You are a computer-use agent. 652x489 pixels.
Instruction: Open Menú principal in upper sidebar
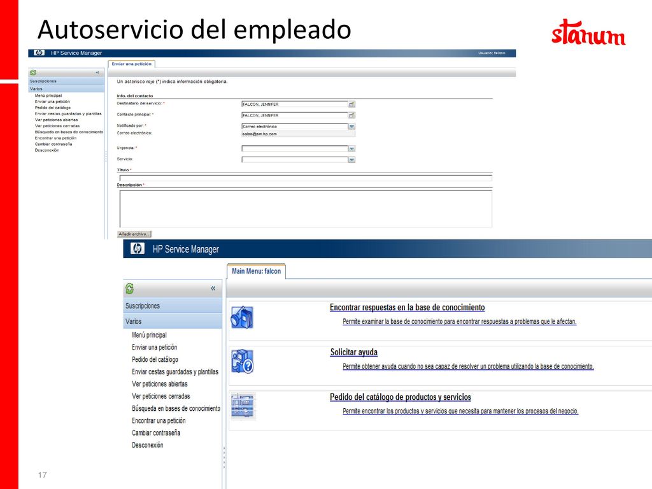pyautogui.click(x=48, y=96)
